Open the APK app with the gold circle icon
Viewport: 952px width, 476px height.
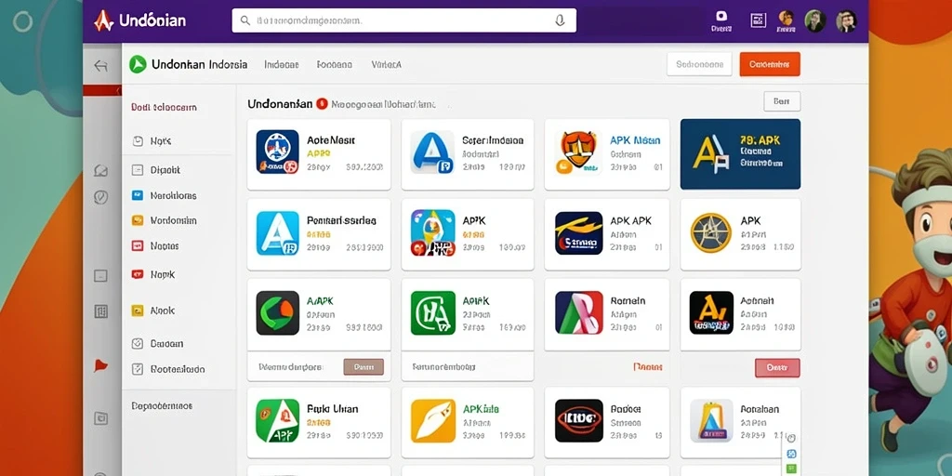pyautogui.click(x=740, y=234)
